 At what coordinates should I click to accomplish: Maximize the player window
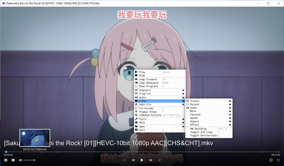pyautogui.click(x=268, y=3)
